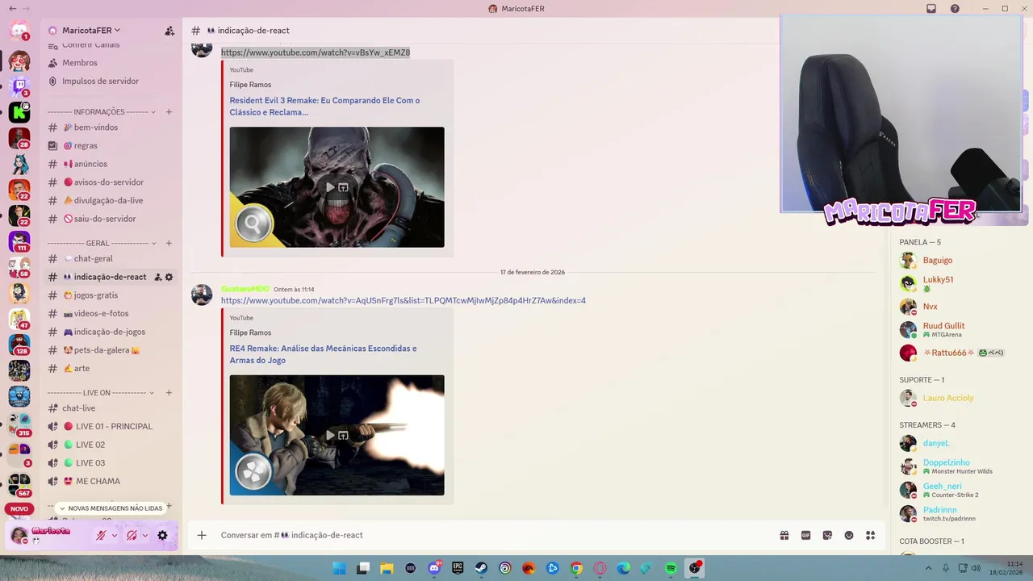Expand microphone input options arrow
The width and height of the screenshot is (1033, 581).
115,535
